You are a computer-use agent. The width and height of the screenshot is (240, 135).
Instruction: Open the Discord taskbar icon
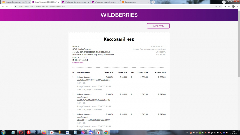[x=91, y=132]
